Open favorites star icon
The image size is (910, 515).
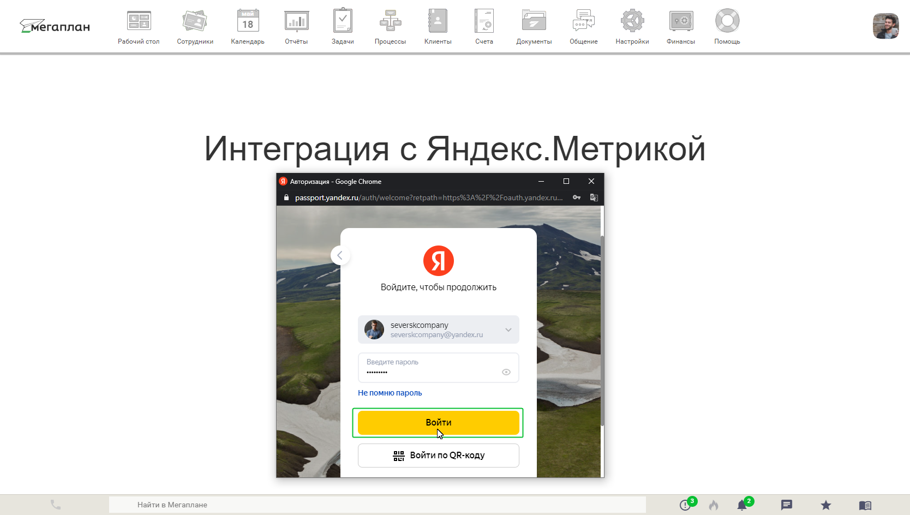tap(825, 505)
